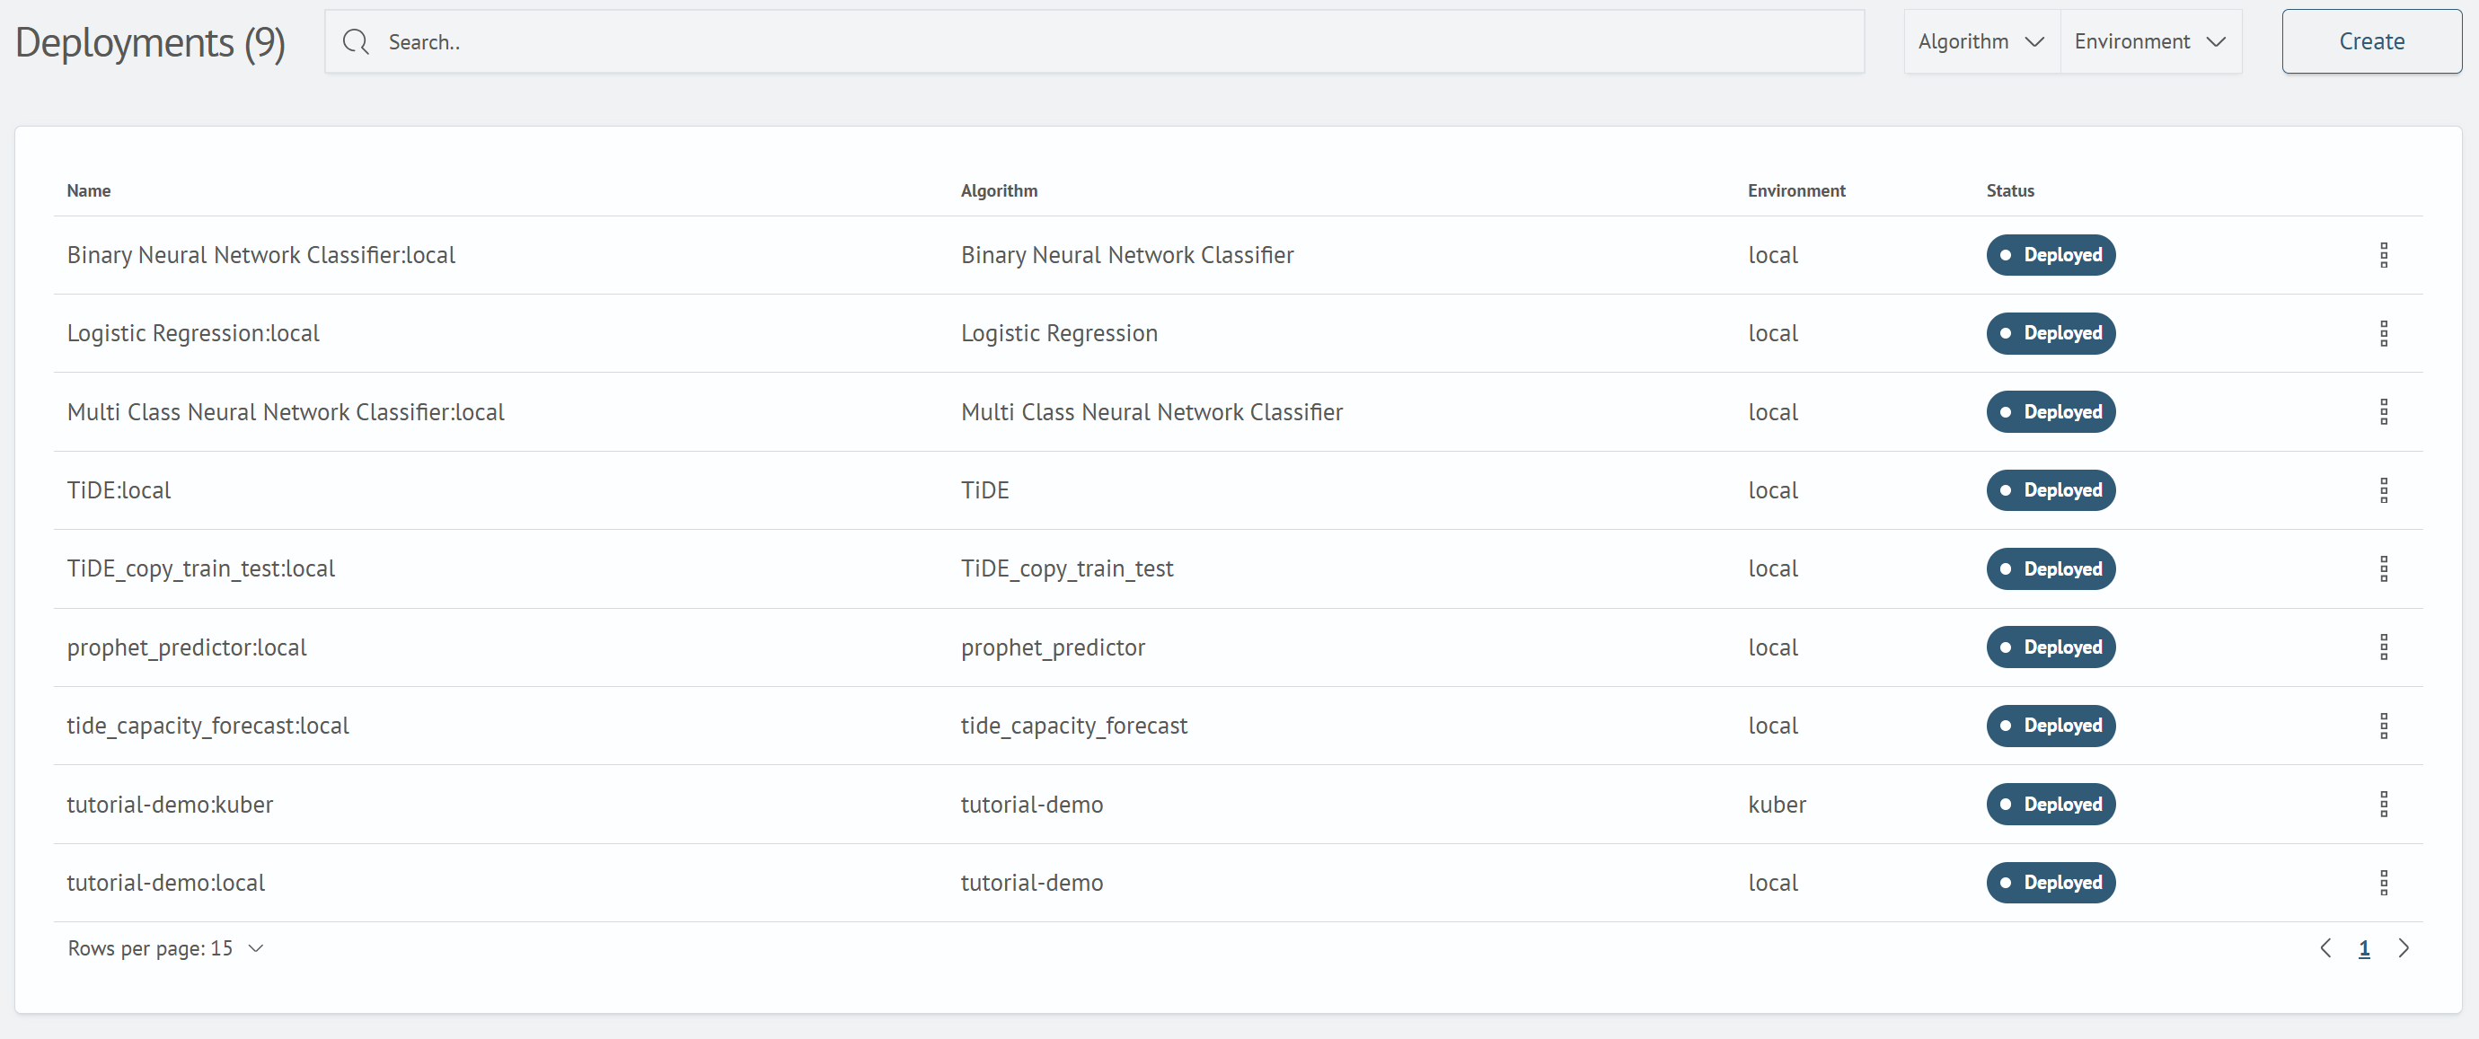The image size is (2479, 1039).
Task: Go to the next page arrow
Action: [x=2404, y=948]
